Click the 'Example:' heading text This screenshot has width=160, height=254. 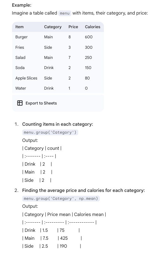coord(22,5)
